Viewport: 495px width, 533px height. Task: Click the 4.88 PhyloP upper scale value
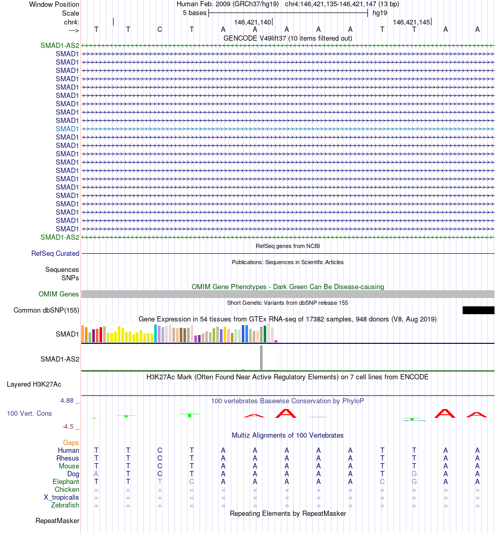pos(67,401)
